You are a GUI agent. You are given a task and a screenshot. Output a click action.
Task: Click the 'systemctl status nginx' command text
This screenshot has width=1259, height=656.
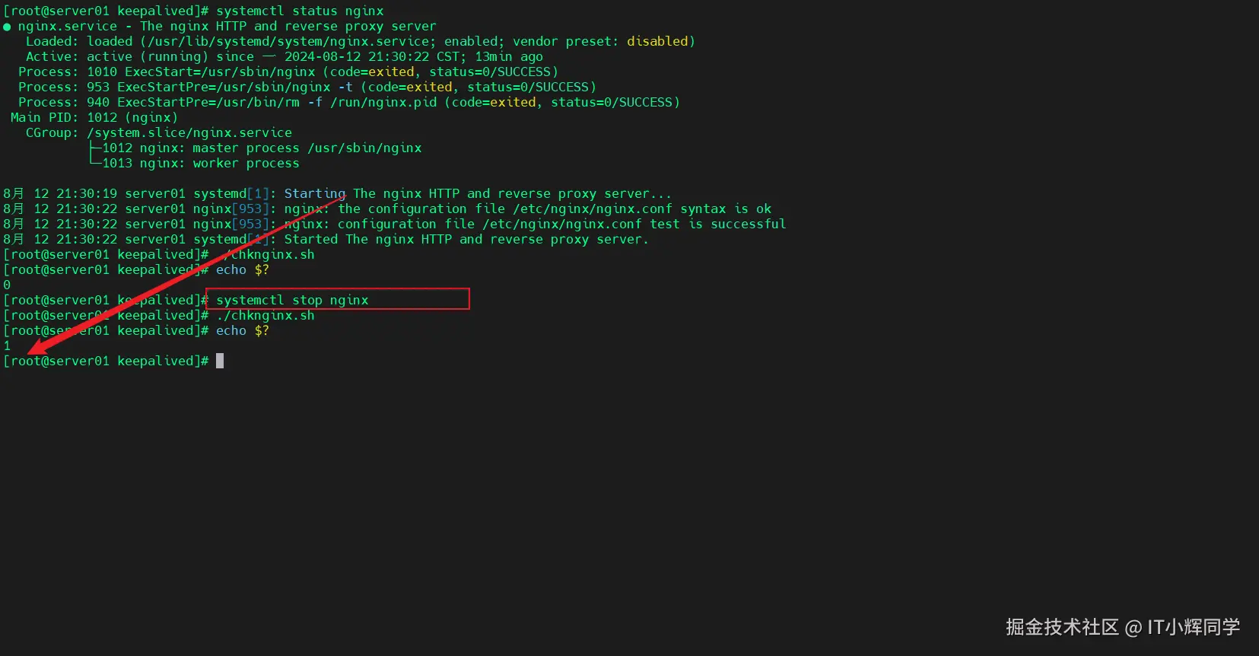click(x=300, y=11)
